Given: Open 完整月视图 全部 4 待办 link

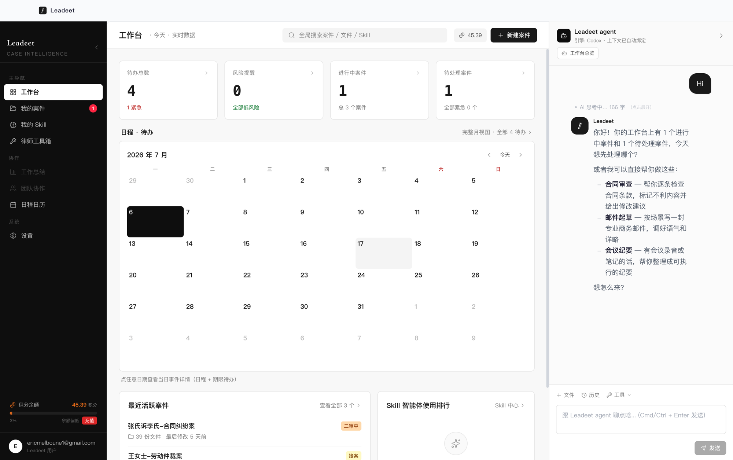Looking at the screenshot, I should tap(497, 132).
